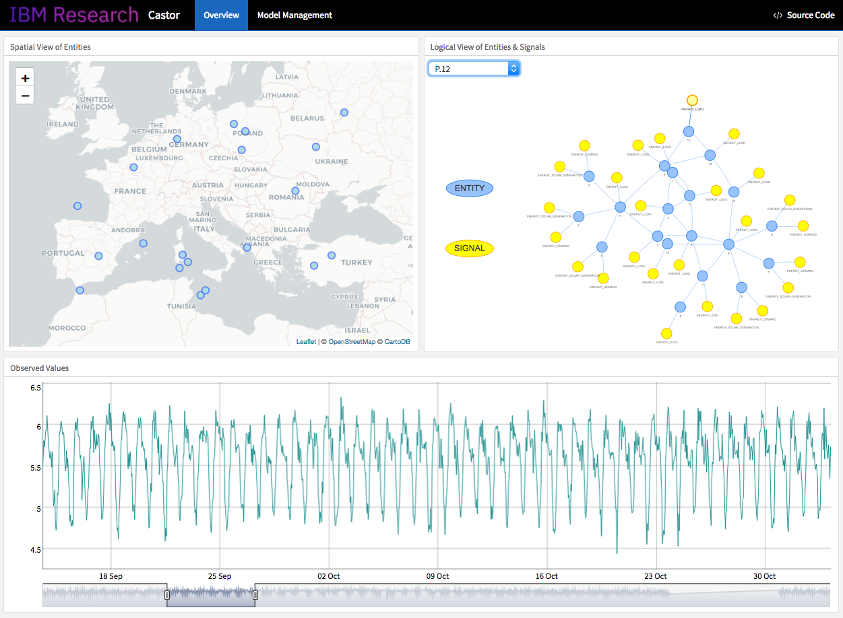Click the Castor app title
843x618 pixels.
164,15
